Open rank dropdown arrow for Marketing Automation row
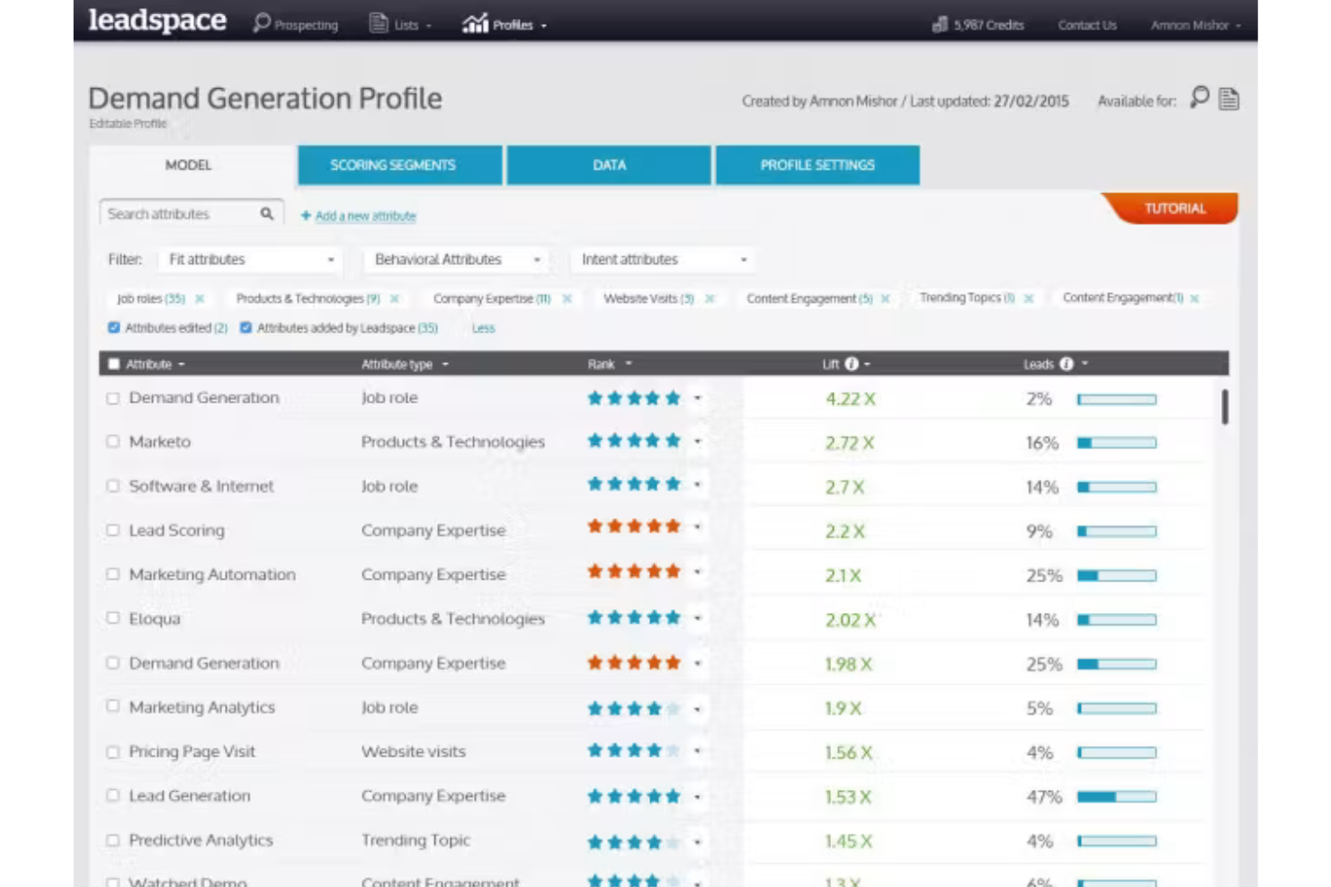This screenshot has height=887, width=1331. tap(698, 572)
